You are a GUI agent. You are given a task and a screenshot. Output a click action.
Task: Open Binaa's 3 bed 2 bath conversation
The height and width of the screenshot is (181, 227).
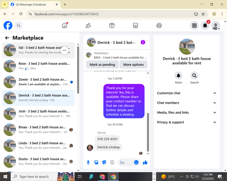click(x=38, y=130)
